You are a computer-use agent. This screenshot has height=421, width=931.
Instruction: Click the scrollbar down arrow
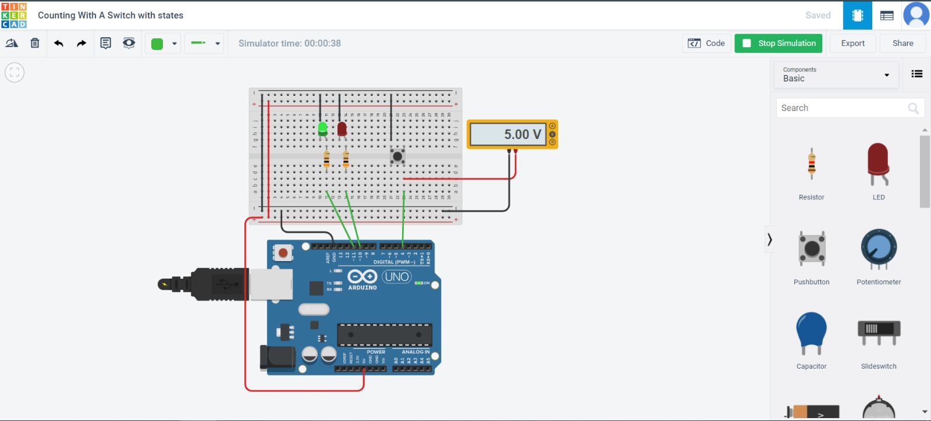coord(925,412)
